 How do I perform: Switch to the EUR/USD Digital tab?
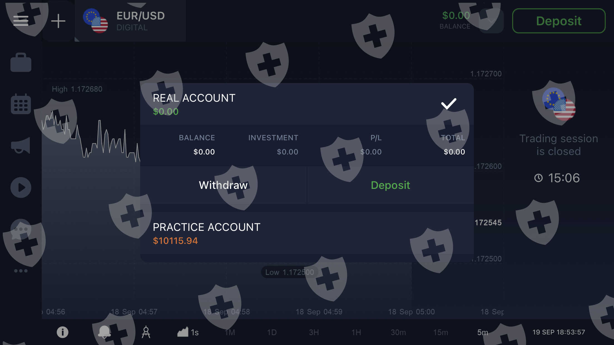130,21
